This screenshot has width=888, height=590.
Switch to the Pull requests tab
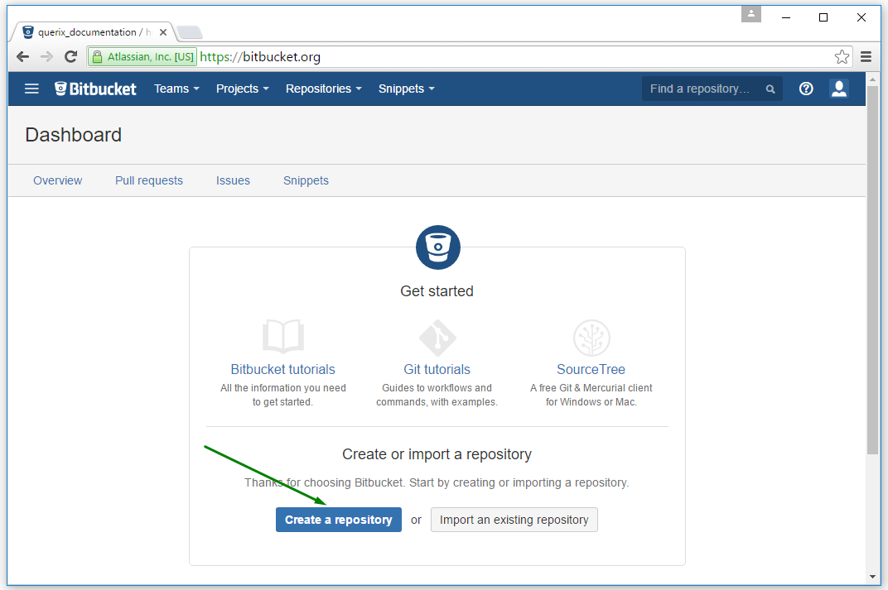coord(149,180)
